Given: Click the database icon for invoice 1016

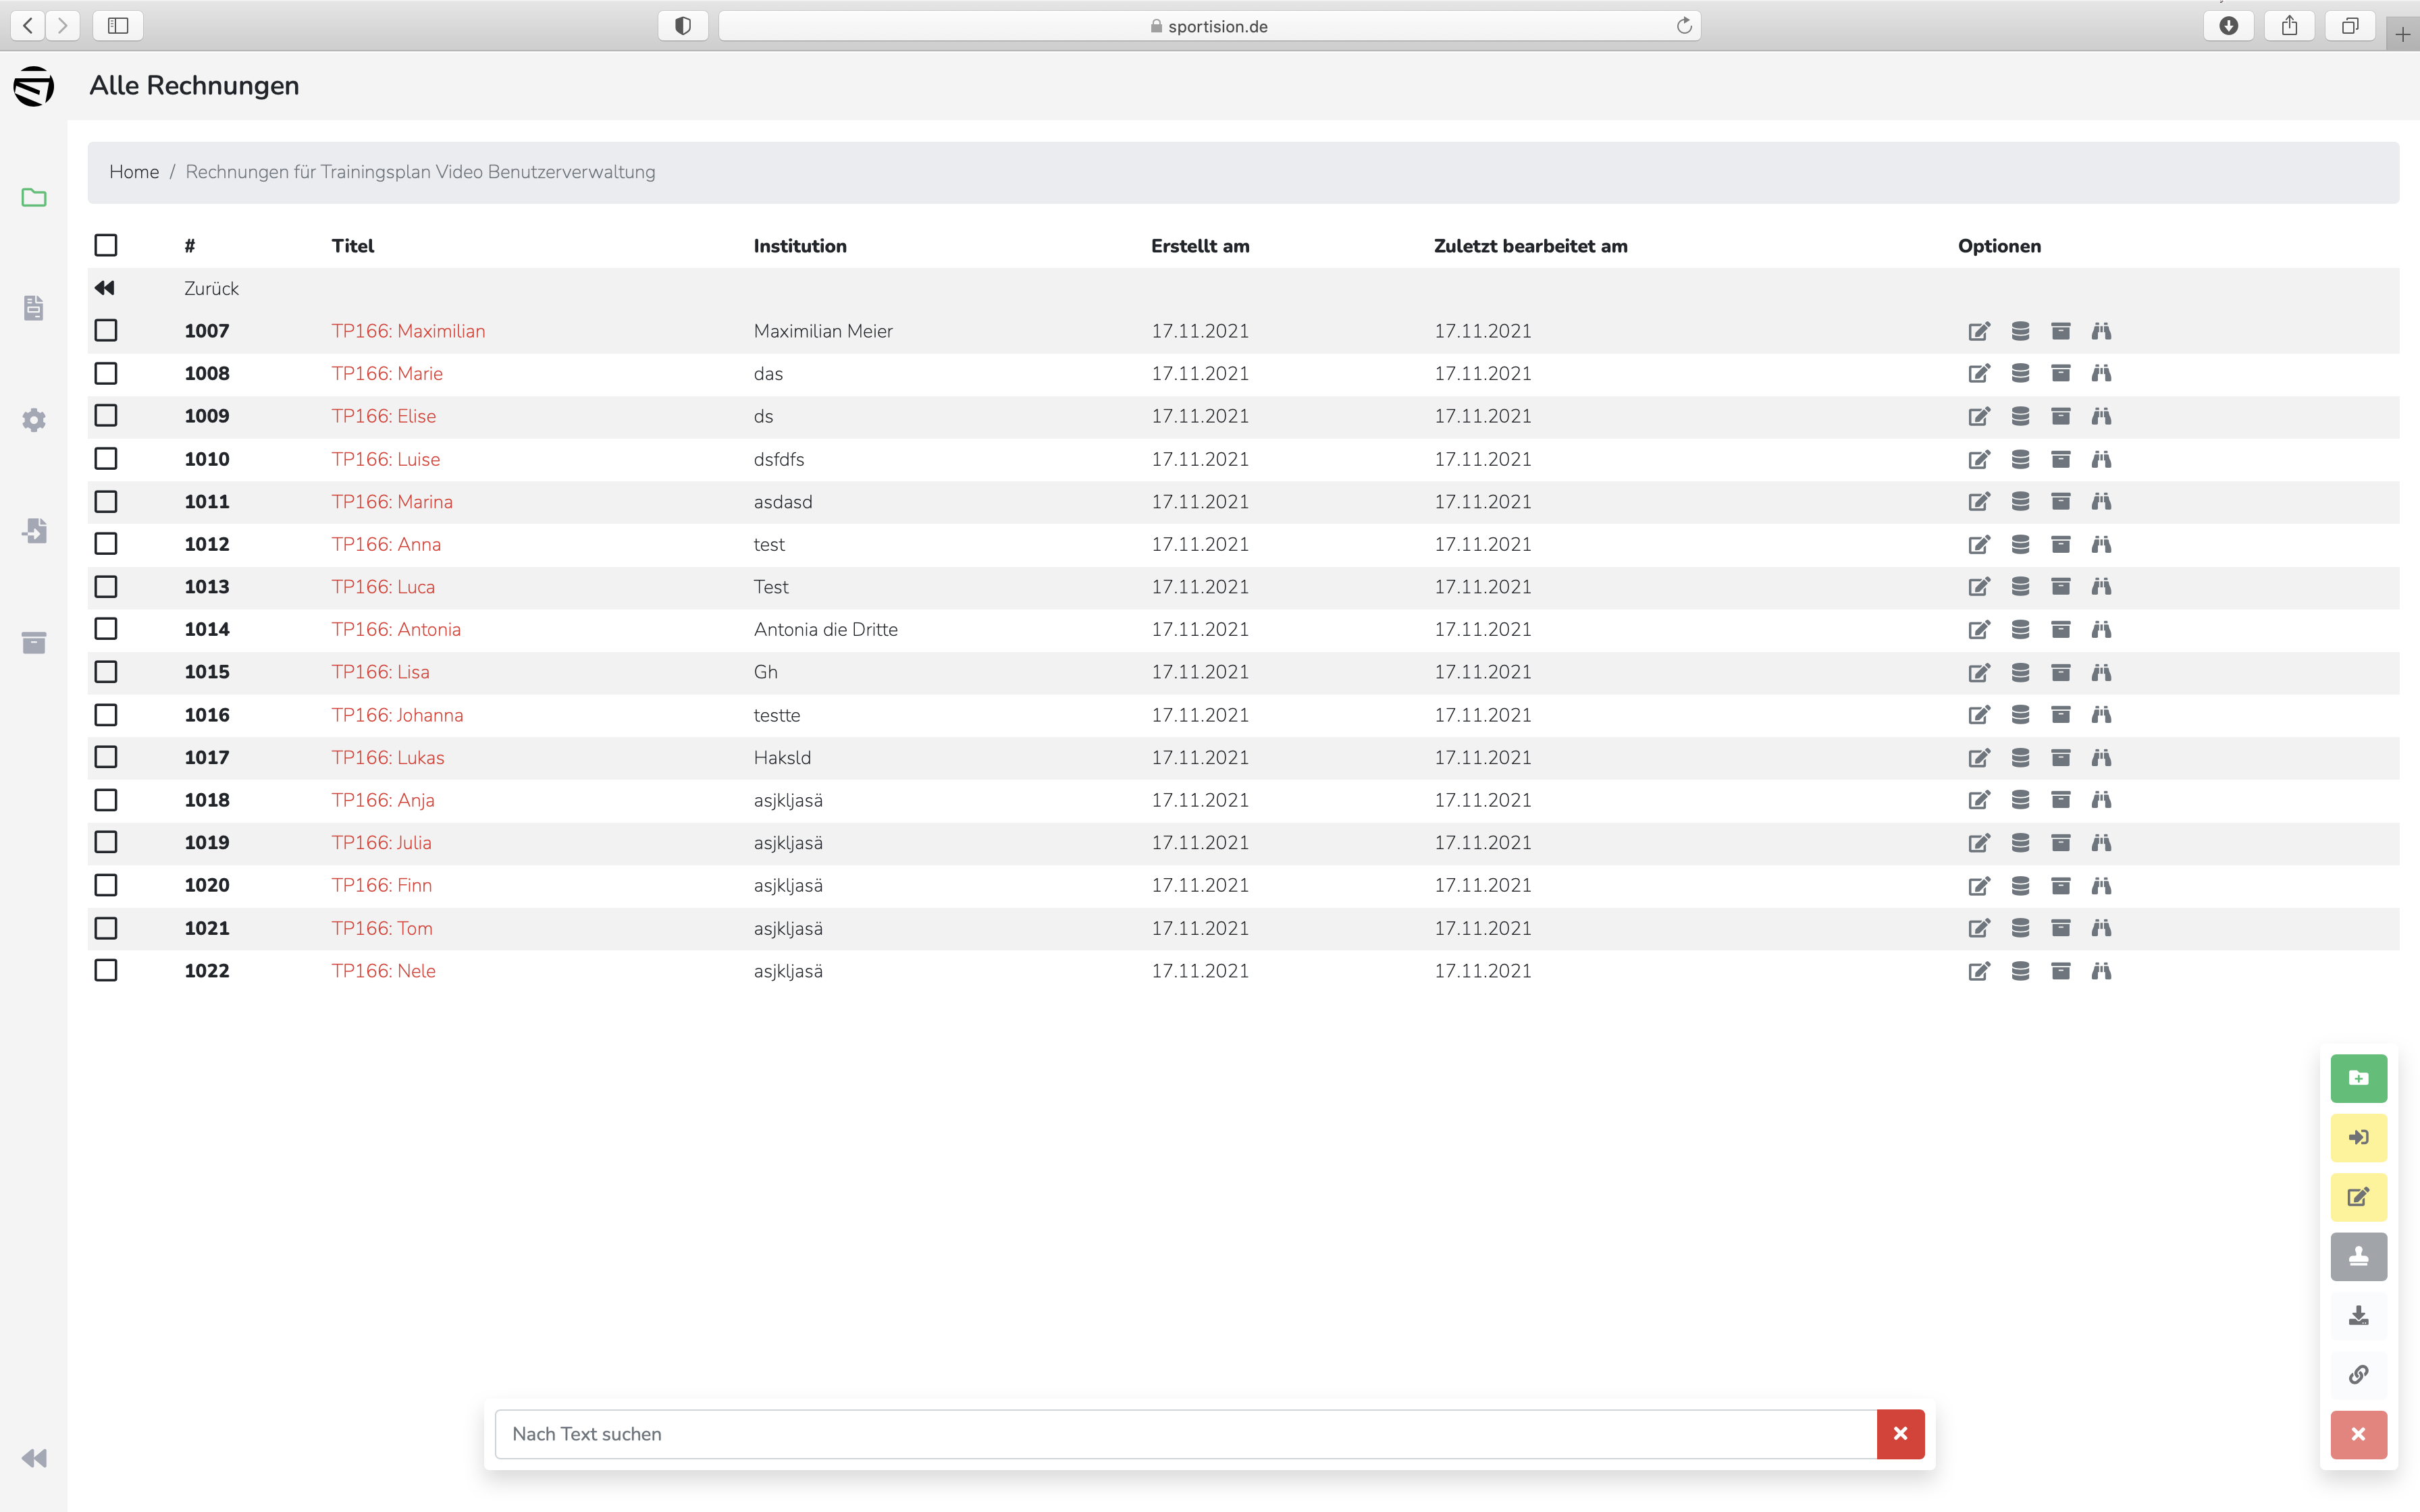Looking at the screenshot, I should click(2020, 715).
